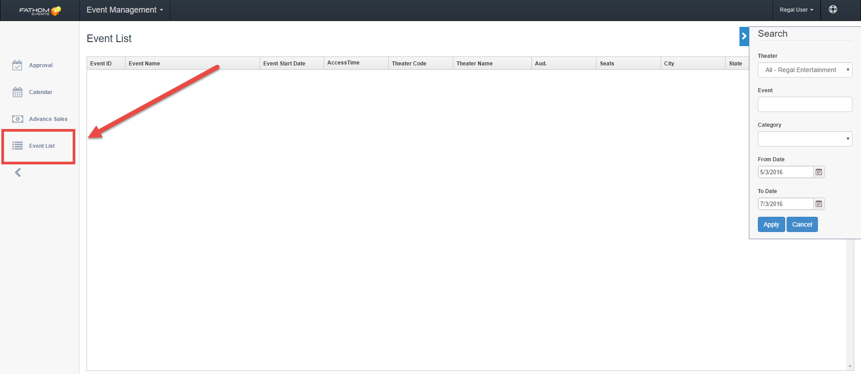
Task: Open the Event Management dropdown menu
Action: tap(125, 10)
